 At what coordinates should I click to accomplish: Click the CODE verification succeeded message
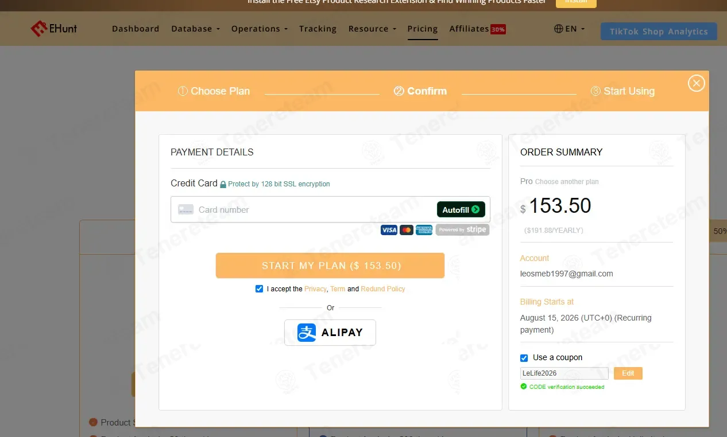[x=567, y=387]
